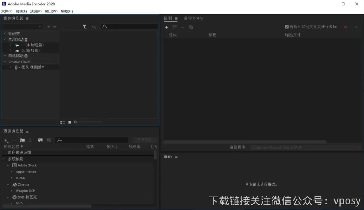
Task: Expand the Wraptor DCP preset group
Action: [x=11, y=190]
